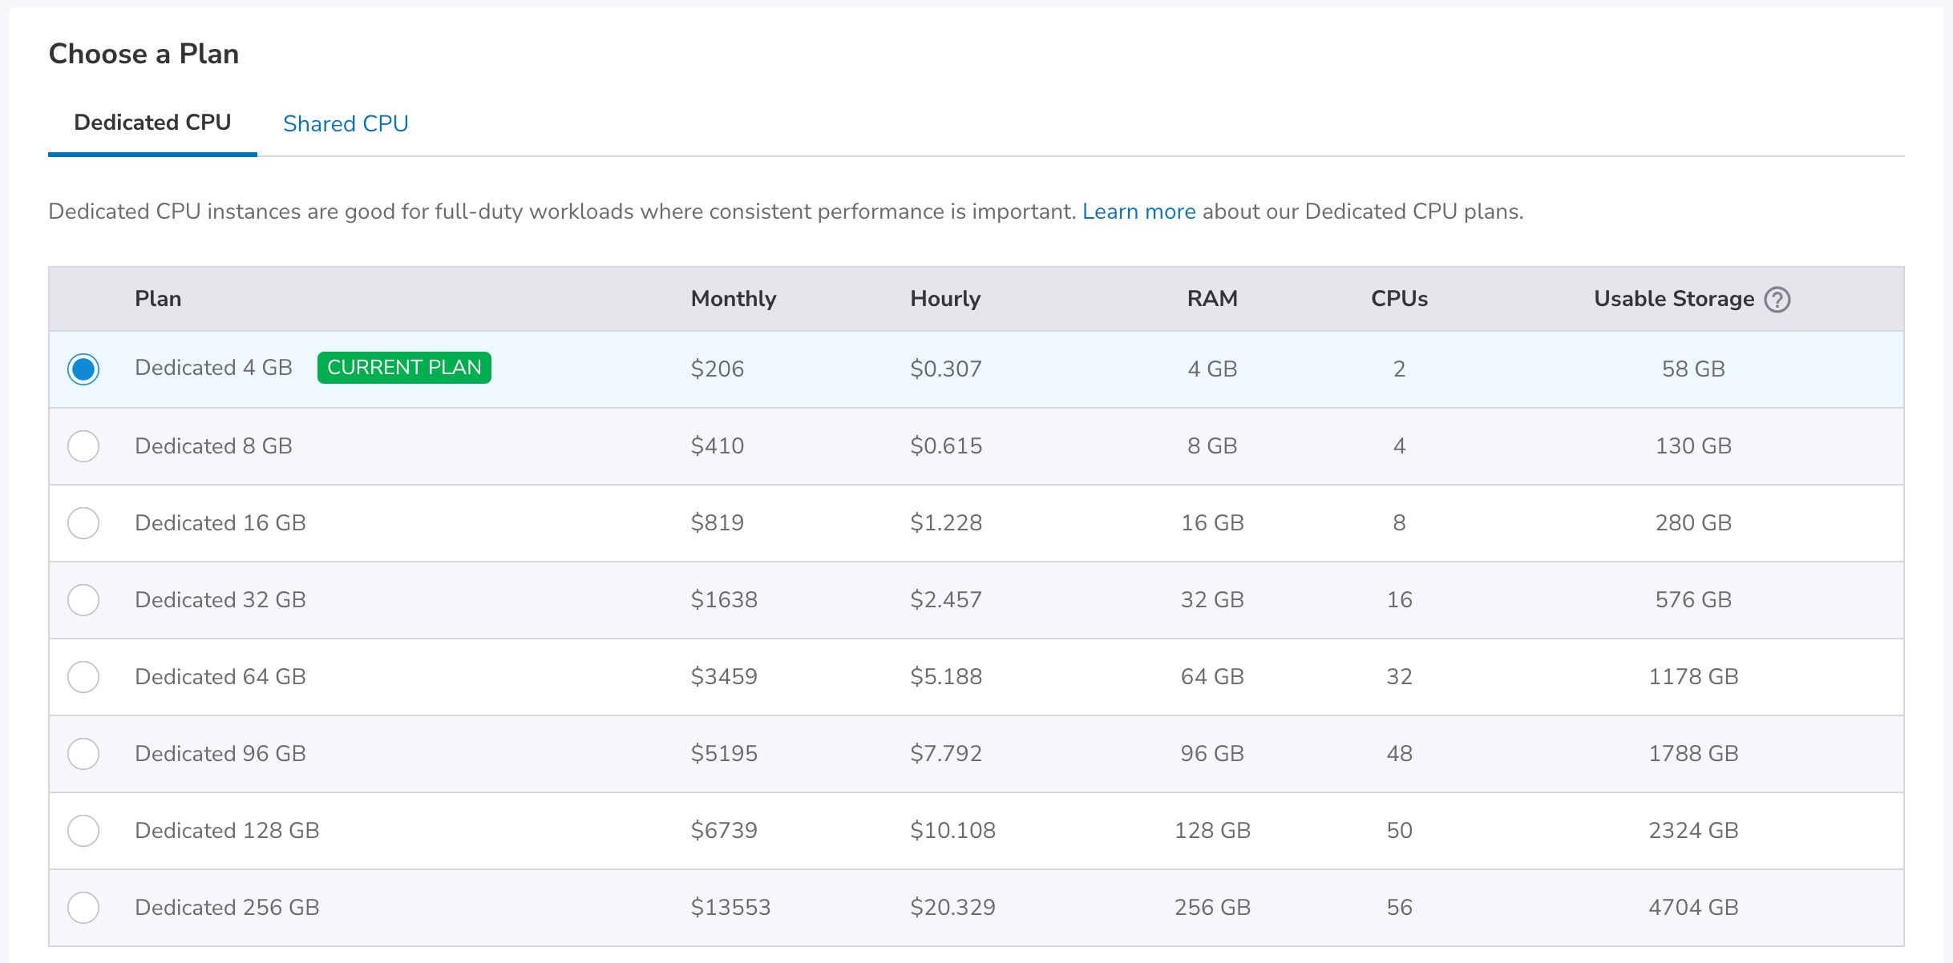Click the CURRENT PLAN green badge
The width and height of the screenshot is (1953, 963).
click(404, 368)
